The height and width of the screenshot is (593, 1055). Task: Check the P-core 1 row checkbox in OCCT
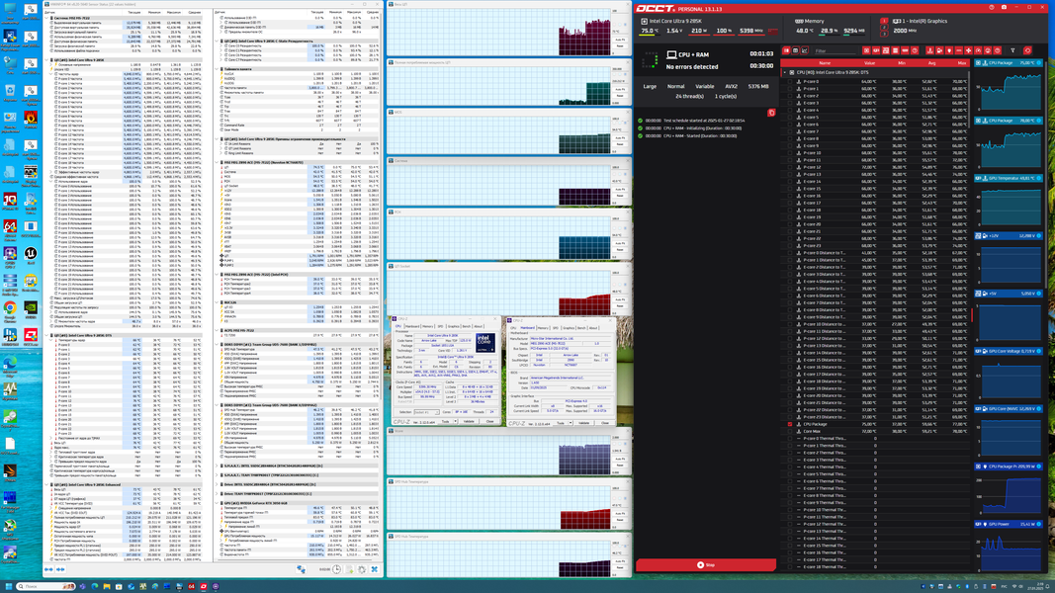coord(790,89)
